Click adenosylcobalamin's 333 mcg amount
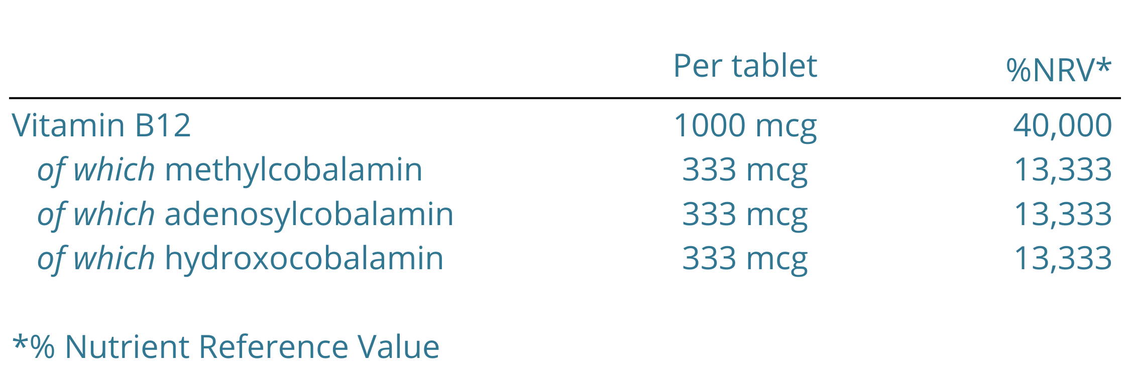 [x=745, y=216]
